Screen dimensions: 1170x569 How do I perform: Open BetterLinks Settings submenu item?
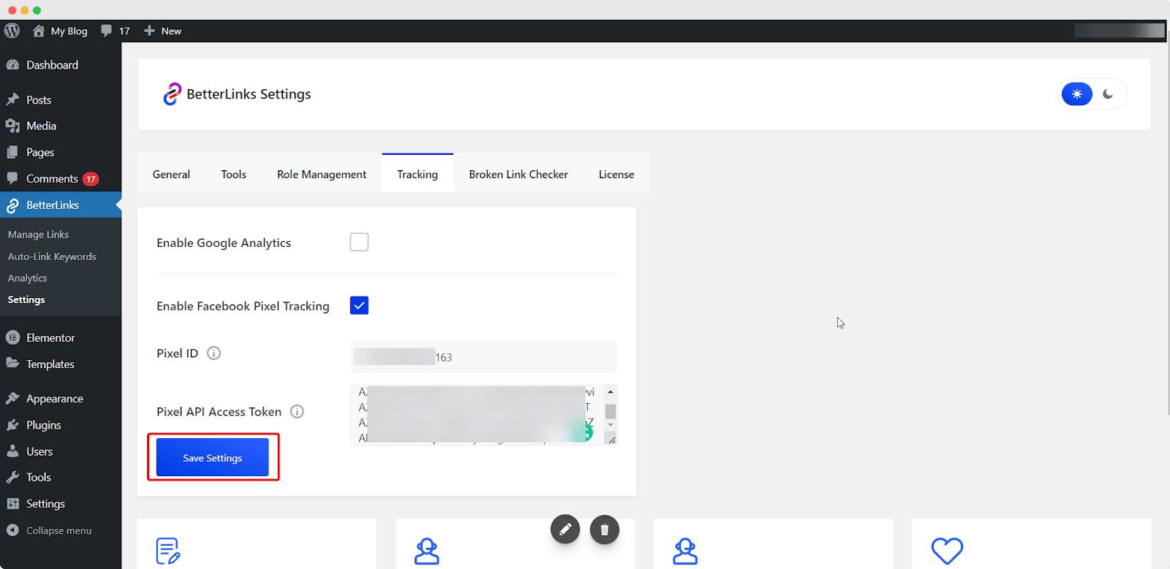(26, 299)
